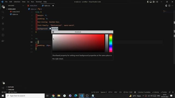175x98 pixels.
Task: Click Port: 5500 live server status
Action: pyautogui.click(x=128, y=92)
